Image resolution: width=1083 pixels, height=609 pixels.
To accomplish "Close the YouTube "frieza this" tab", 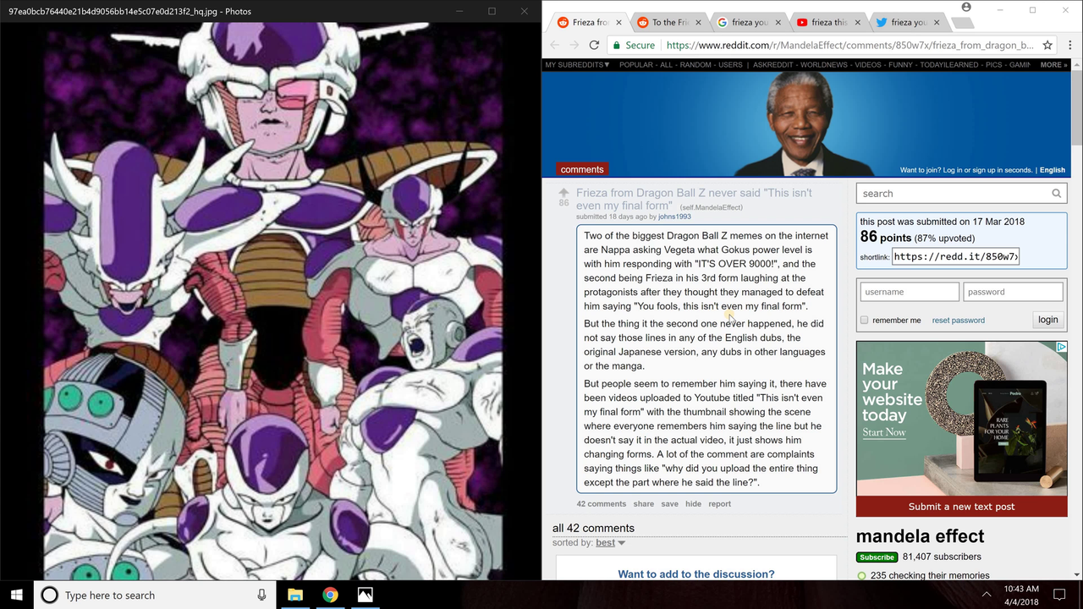I will (x=858, y=23).
